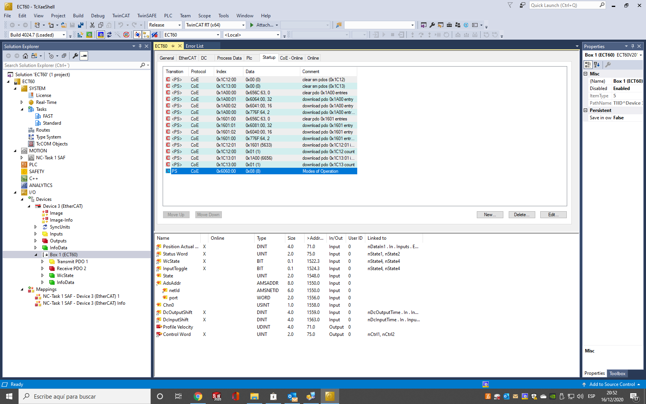The height and width of the screenshot is (404, 646).
Task: Open the Scope menu
Action: [204, 16]
